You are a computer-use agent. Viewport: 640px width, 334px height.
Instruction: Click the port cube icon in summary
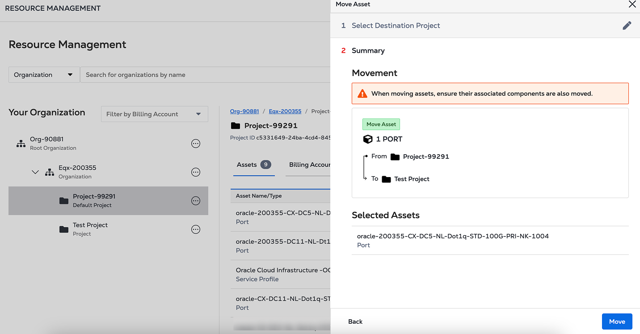(367, 139)
